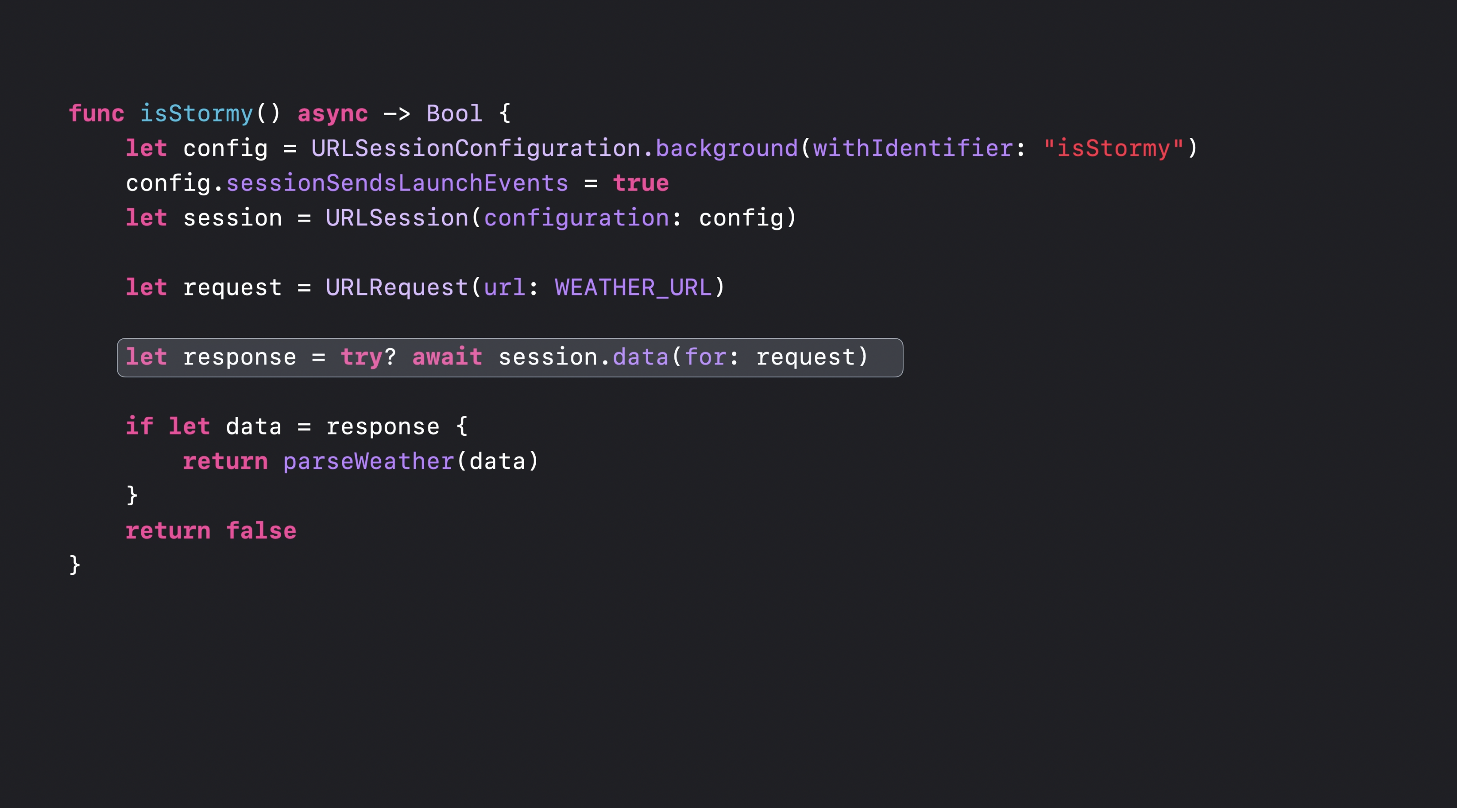Image resolution: width=1457 pixels, height=808 pixels.
Task: Click the sessionSendsLaunchEvents property
Action: pos(397,183)
